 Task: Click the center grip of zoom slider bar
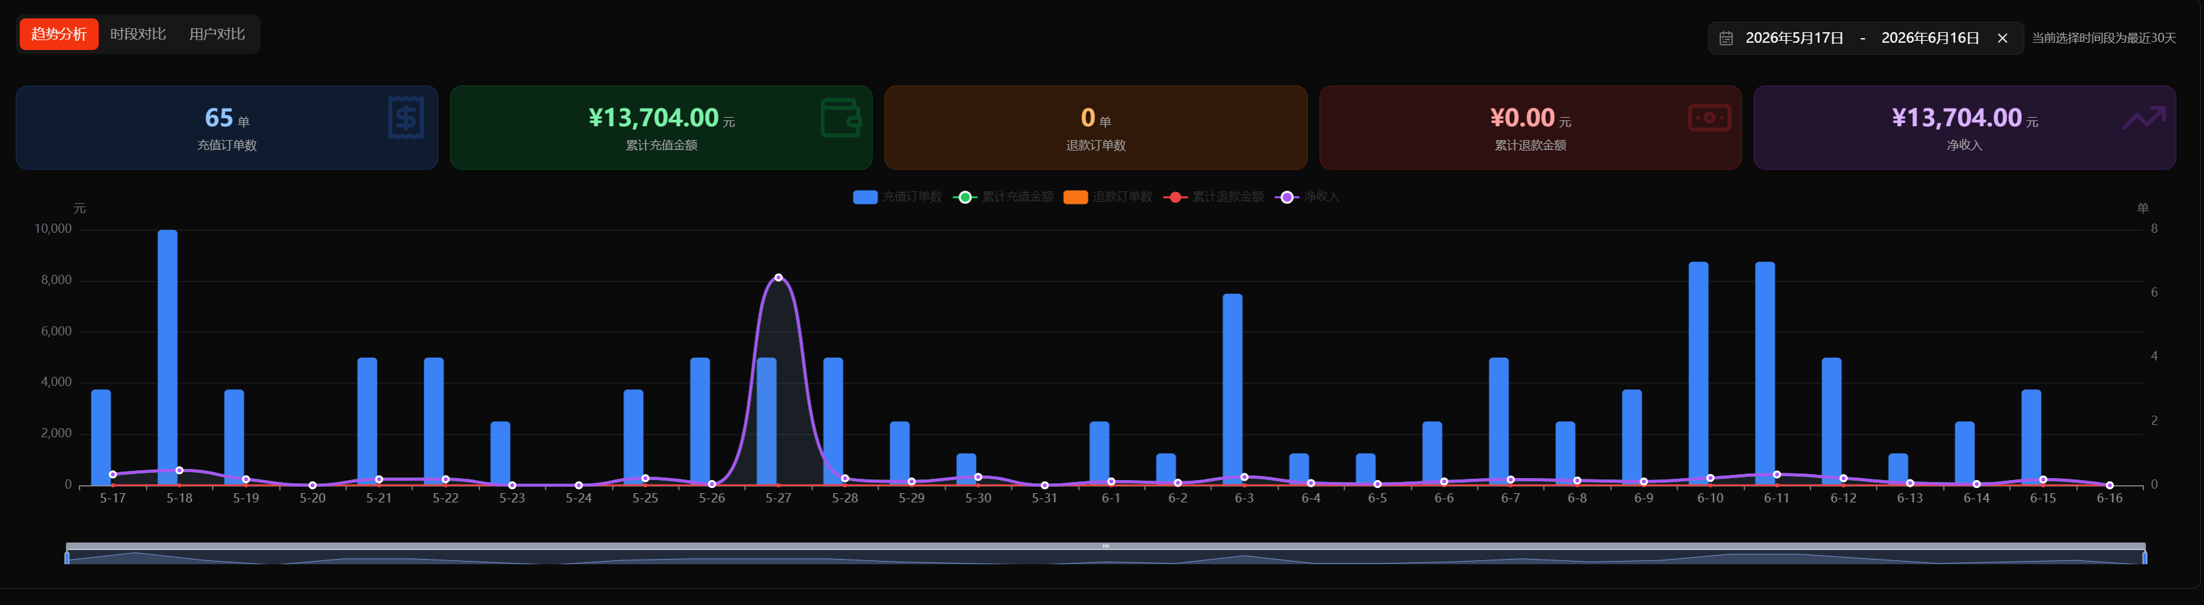(x=1106, y=546)
